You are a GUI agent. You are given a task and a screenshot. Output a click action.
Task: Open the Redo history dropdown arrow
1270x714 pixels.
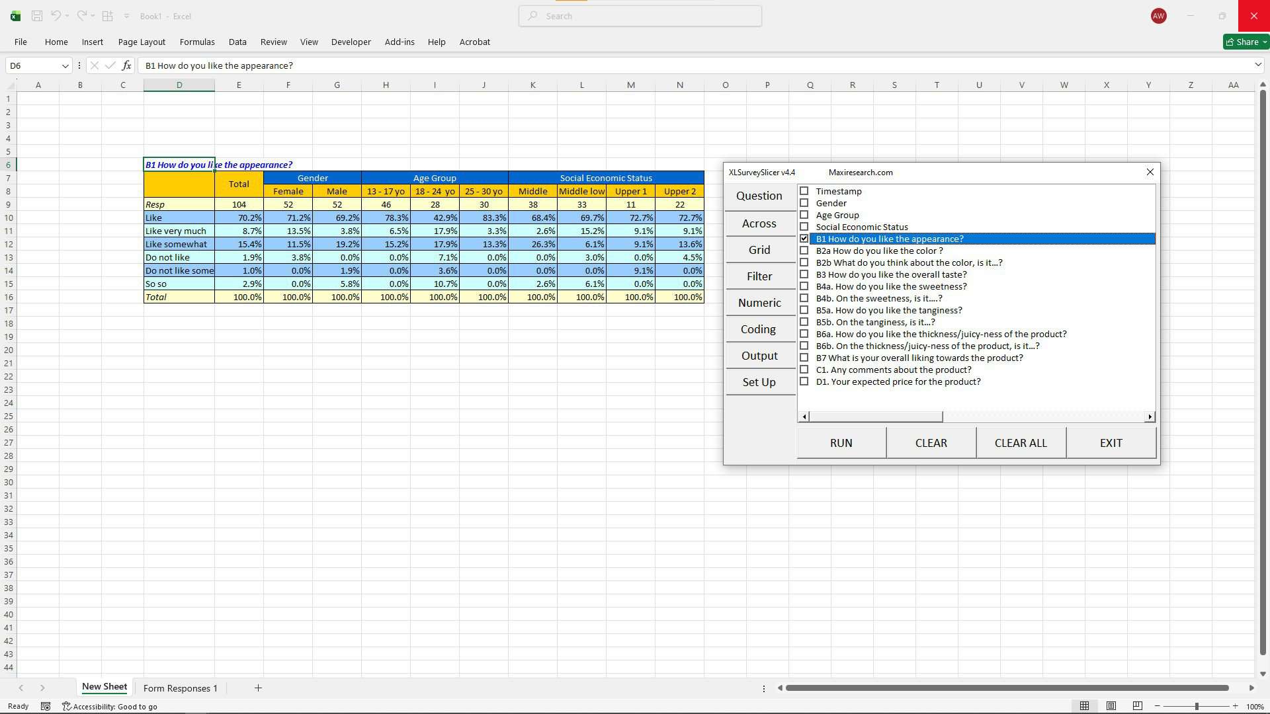(93, 16)
